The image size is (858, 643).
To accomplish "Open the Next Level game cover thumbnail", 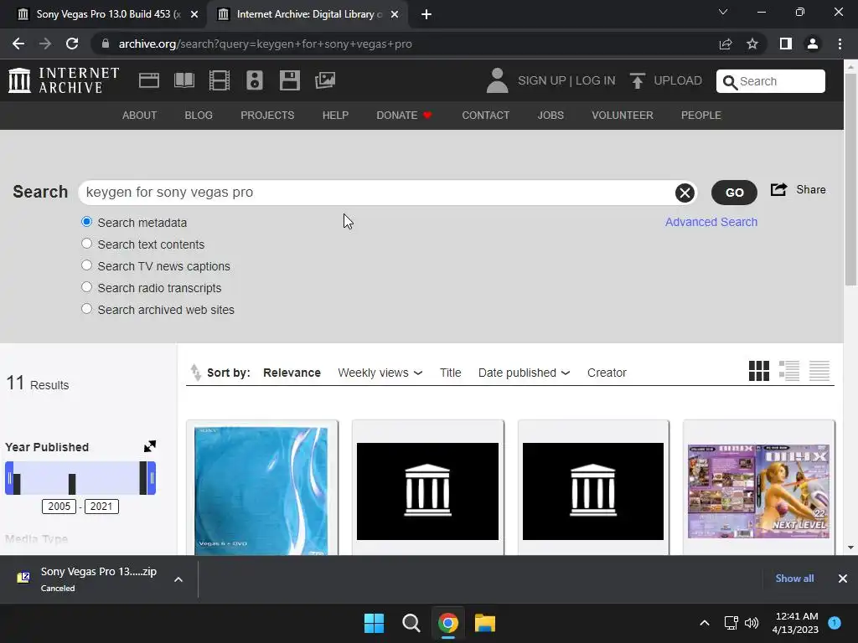I will pos(758,491).
